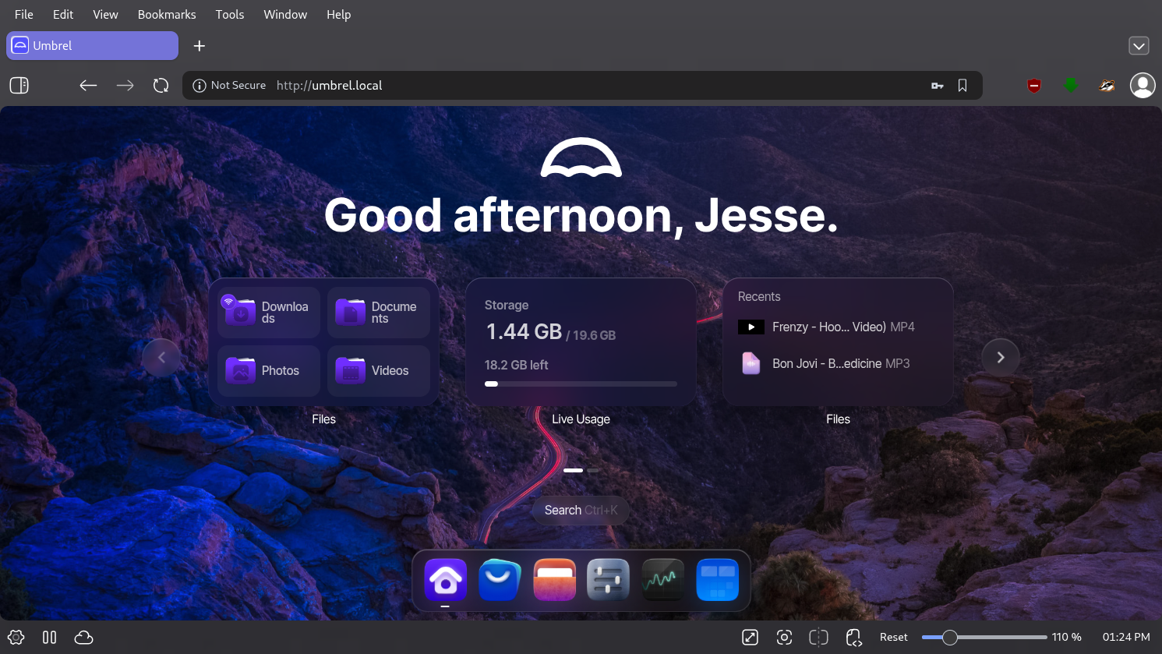Open the Bookmarks menu
Viewport: 1162px width, 654px height.
167,14
